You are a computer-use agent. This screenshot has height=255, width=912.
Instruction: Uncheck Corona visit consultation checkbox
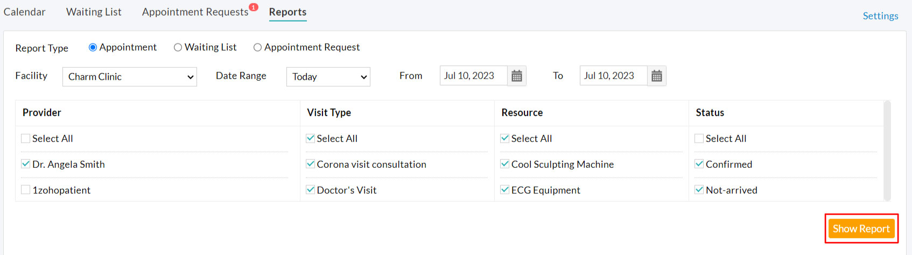[310, 164]
